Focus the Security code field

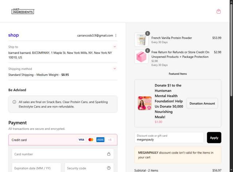[x=89, y=168]
